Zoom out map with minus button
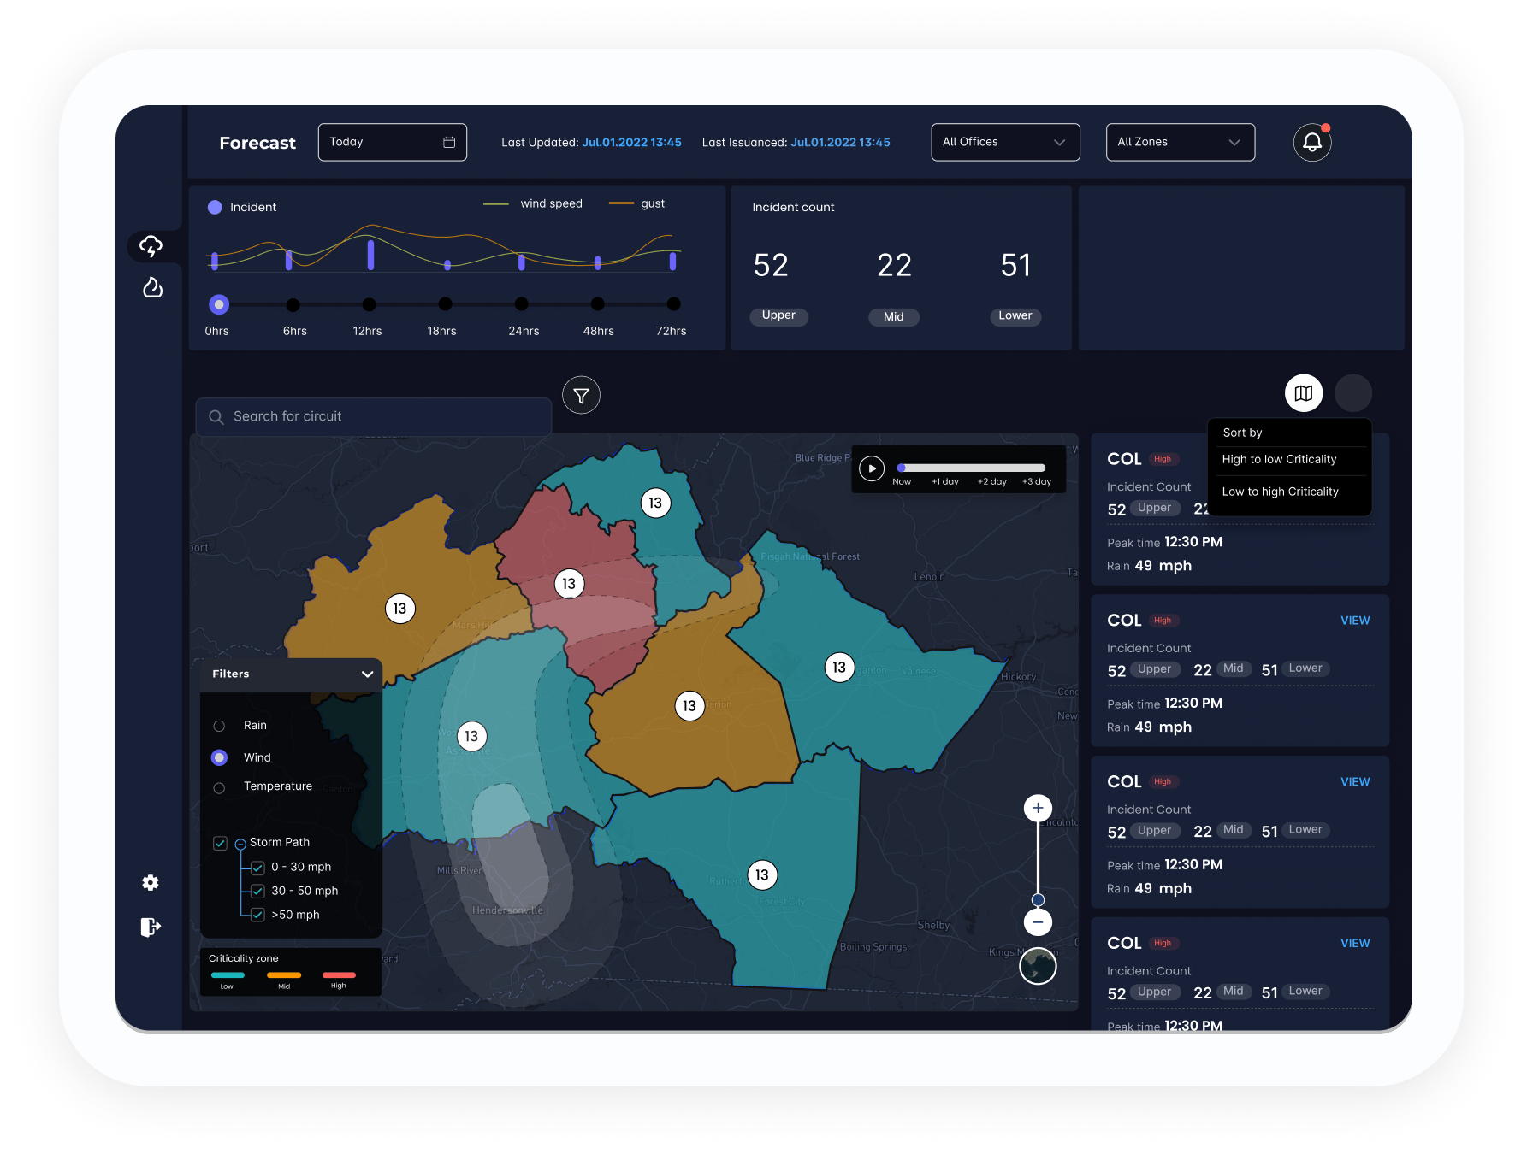The image size is (1521, 1154). pos(1038,922)
